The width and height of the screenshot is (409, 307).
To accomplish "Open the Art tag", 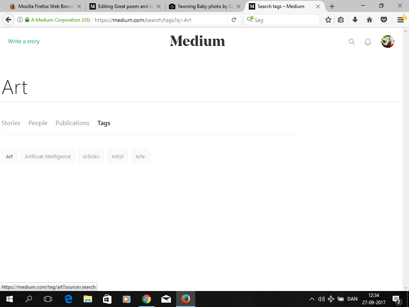I will [x=10, y=156].
